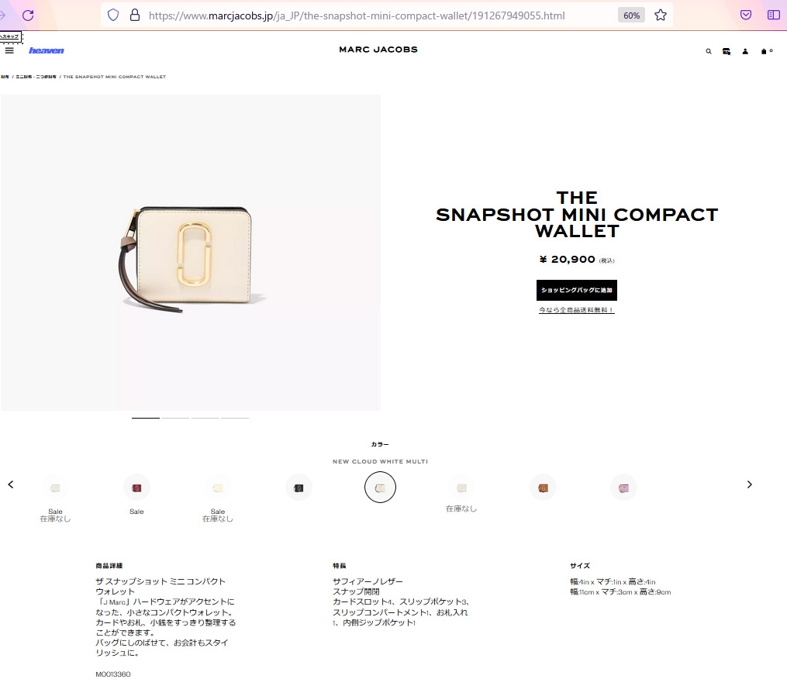Open the shopping bag icon

[766, 51]
